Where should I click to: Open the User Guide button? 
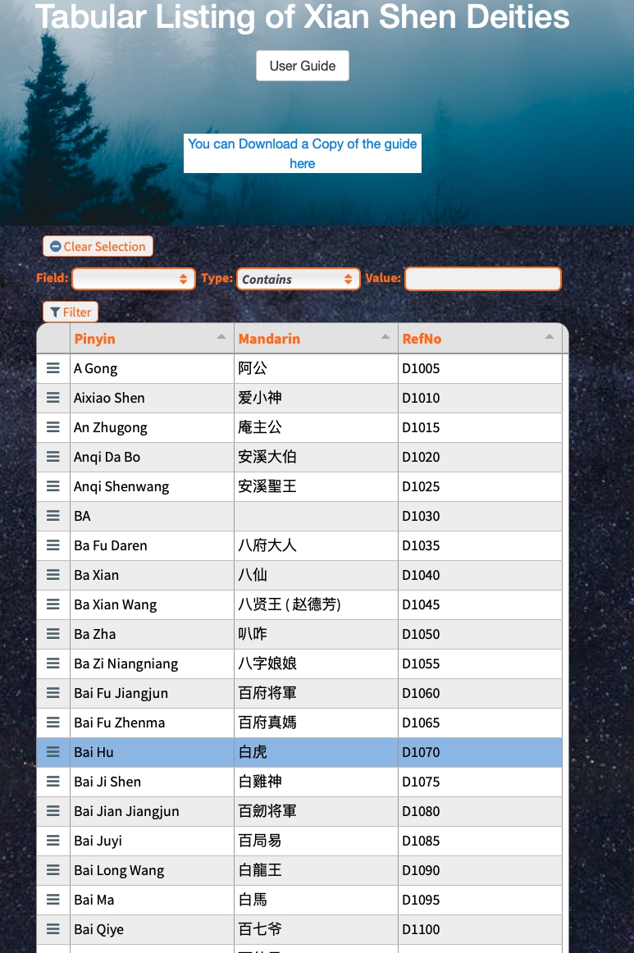click(303, 66)
